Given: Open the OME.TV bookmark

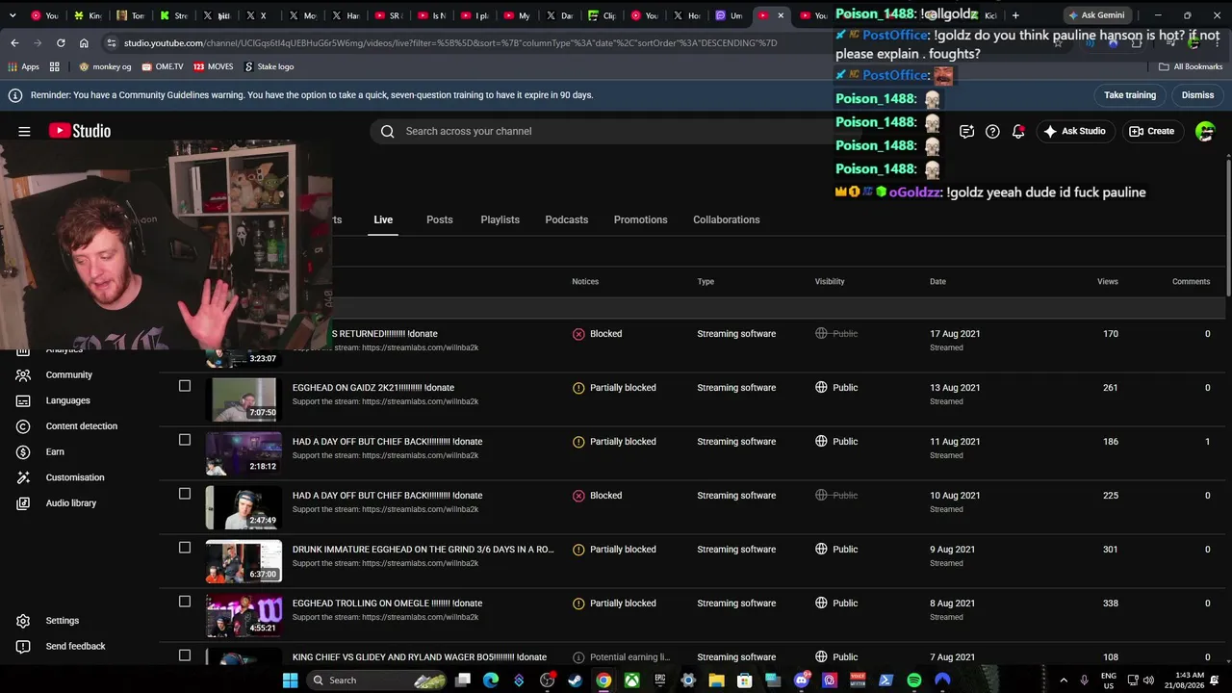Looking at the screenshot, I should (162, 66).
